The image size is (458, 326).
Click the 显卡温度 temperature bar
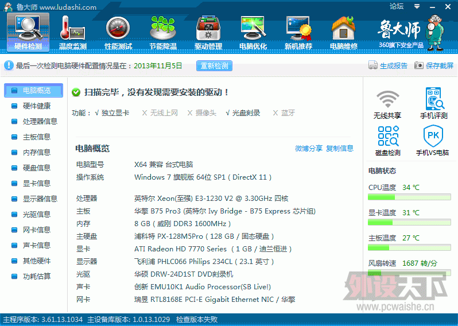[409, 223]
